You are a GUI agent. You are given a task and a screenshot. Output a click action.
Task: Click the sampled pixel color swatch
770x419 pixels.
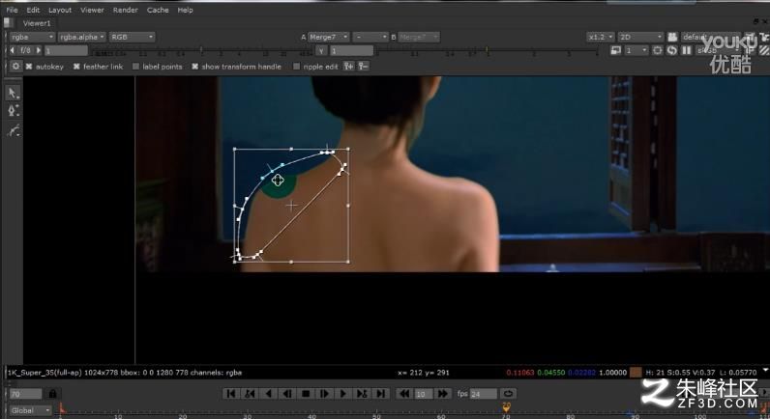tap(636, 373)
